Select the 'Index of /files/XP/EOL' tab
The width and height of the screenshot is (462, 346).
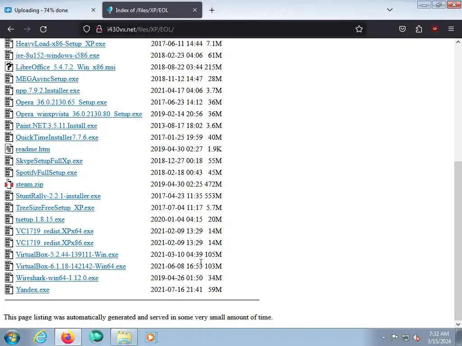point(152,10)
